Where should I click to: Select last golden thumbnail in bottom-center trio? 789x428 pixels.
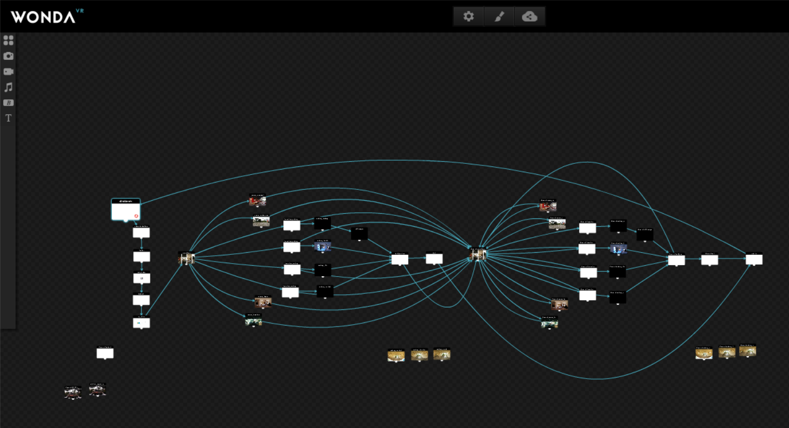point(442,354)
